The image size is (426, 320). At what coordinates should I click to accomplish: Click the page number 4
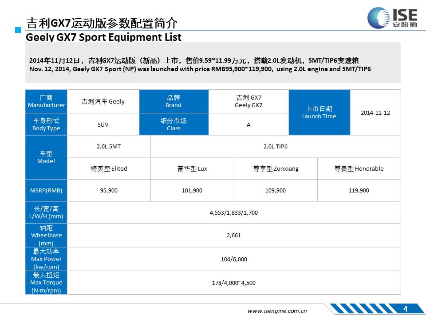405,309
